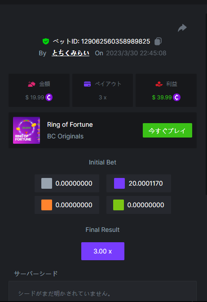The image size is (207, 302).
Task: Click the 3.00 x final result box
Action: pos(103,251)
